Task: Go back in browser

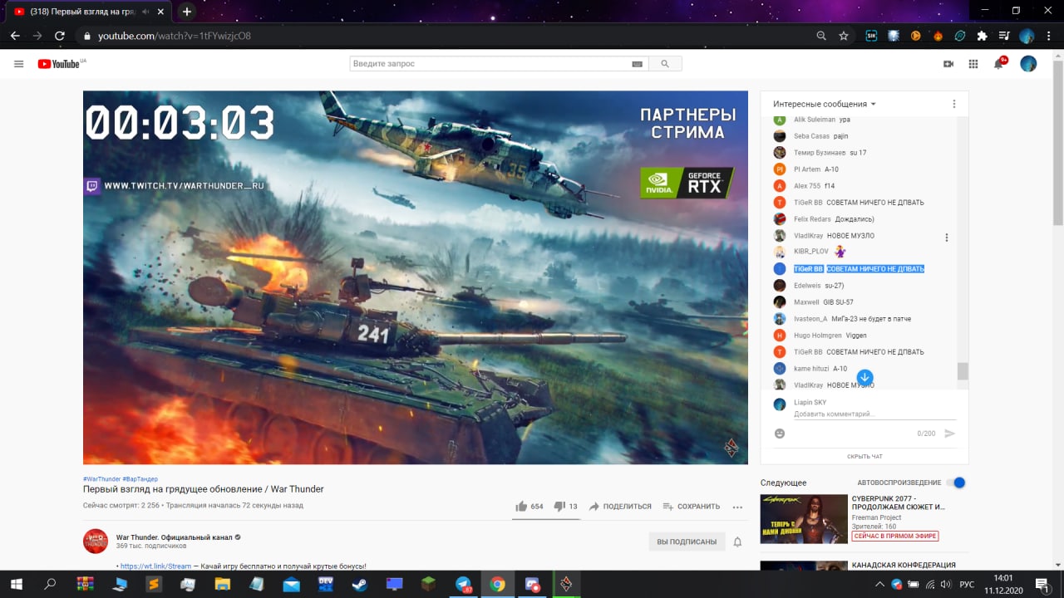Action: point(15,36)
